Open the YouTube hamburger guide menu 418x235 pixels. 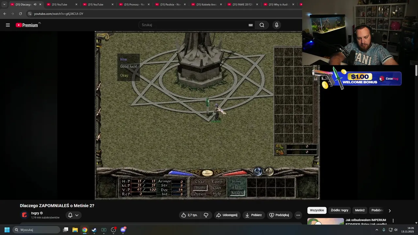click(x=8, y=25)
